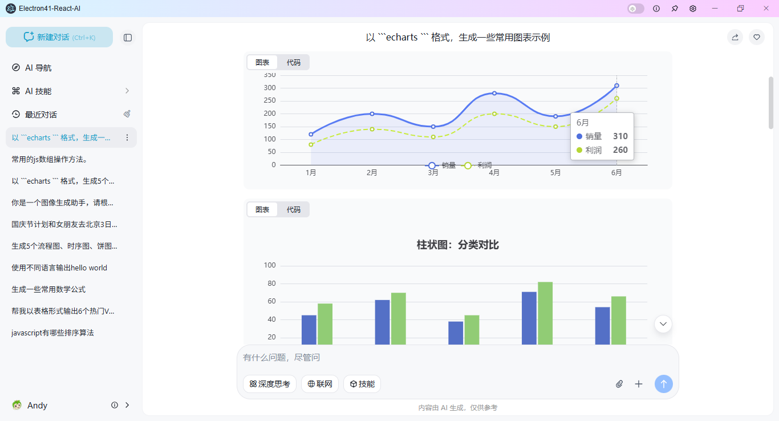Favorite this conversation with heart icon
This screenshot has height=421, width=779.
coord(757,37)
